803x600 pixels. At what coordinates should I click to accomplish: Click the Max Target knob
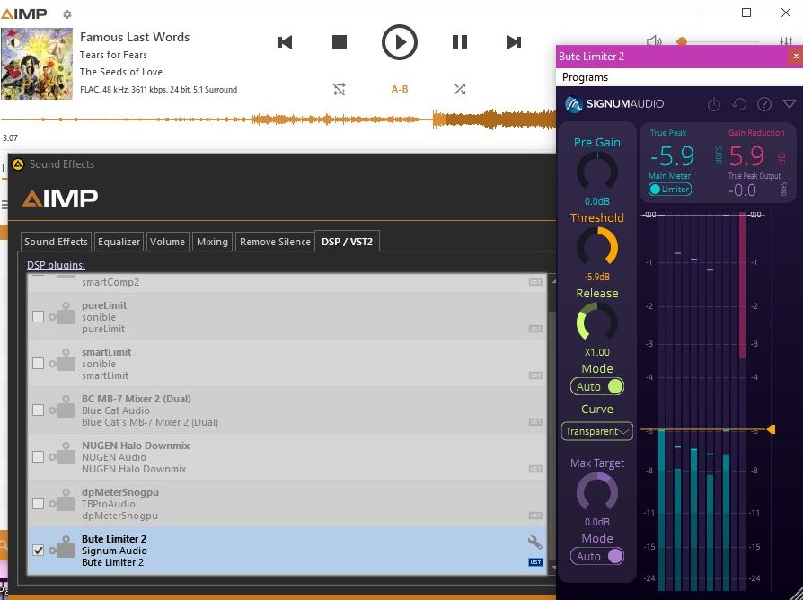[597, 492]
